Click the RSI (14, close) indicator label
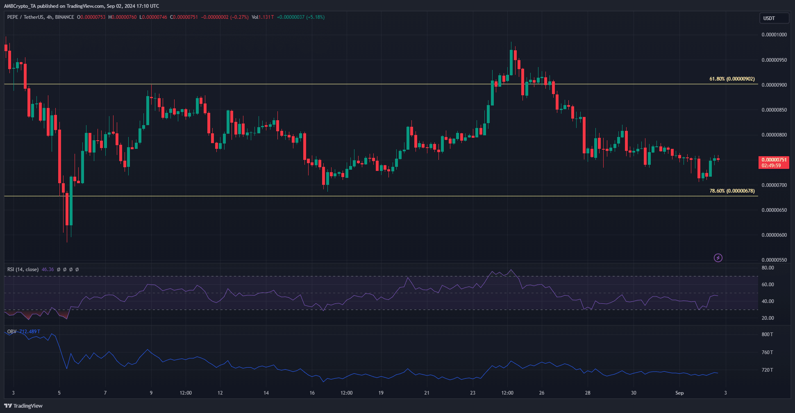795x413 pixels. point(23,269)
